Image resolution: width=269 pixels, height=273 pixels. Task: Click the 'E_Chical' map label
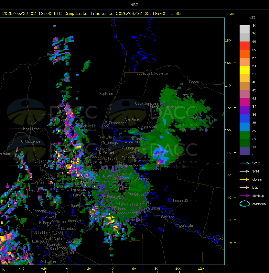click(104, 149)
